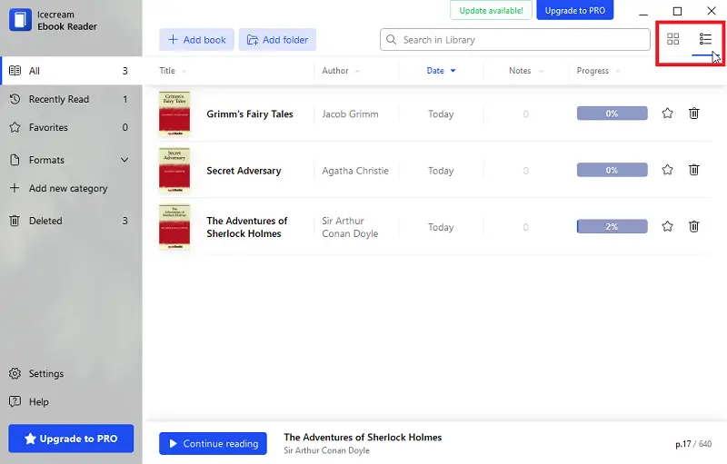The width and height of the screenshot is (727, 464).
Task: Click Grimm's Fairy Tales 0% progress bar
Action: pyautogui.click(x=612, y=114)
